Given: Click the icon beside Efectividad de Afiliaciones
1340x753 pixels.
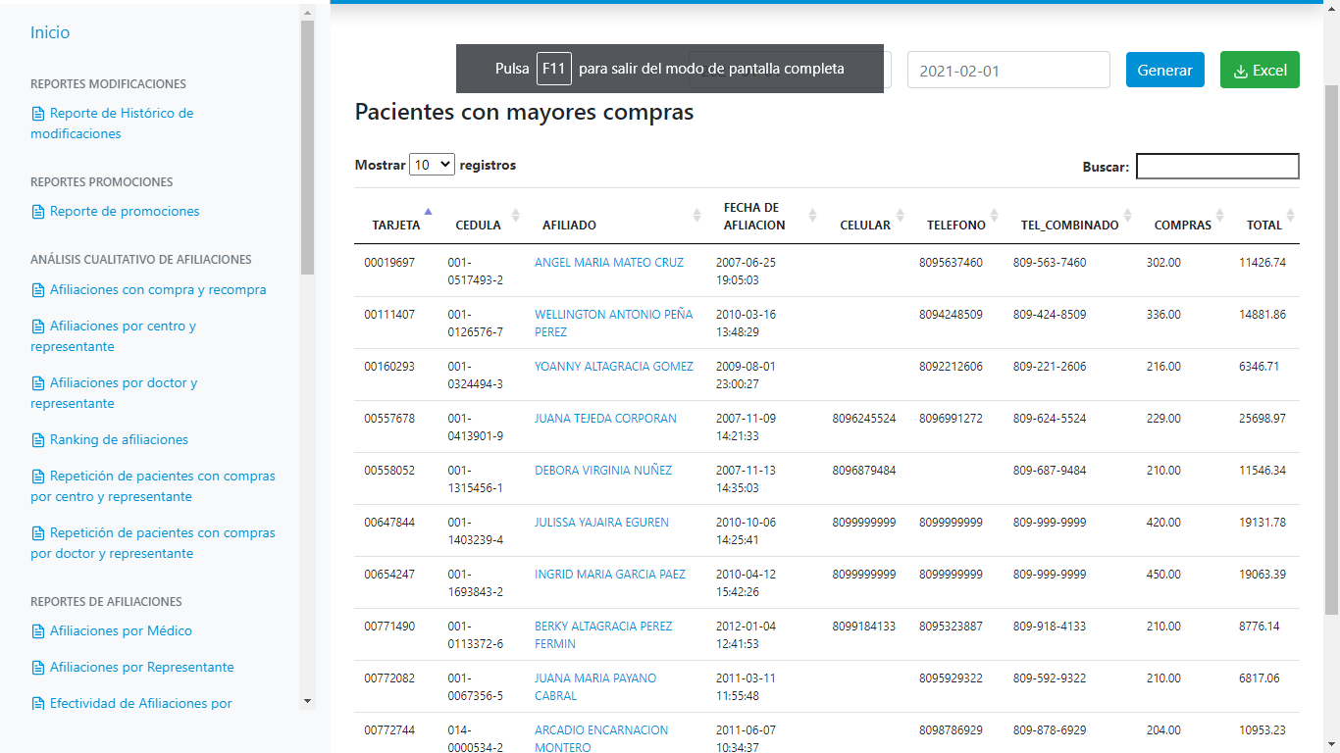Looking at the screenshot, I should [x=38, y=704].
